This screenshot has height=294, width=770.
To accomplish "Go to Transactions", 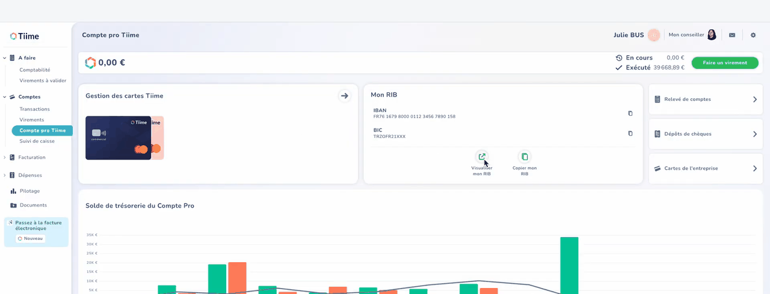I will [x=35, y=109].
